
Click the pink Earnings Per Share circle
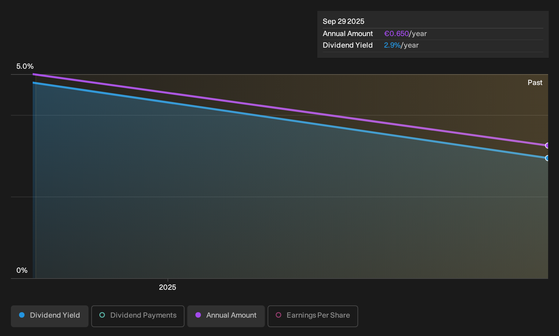coord(278,315)
